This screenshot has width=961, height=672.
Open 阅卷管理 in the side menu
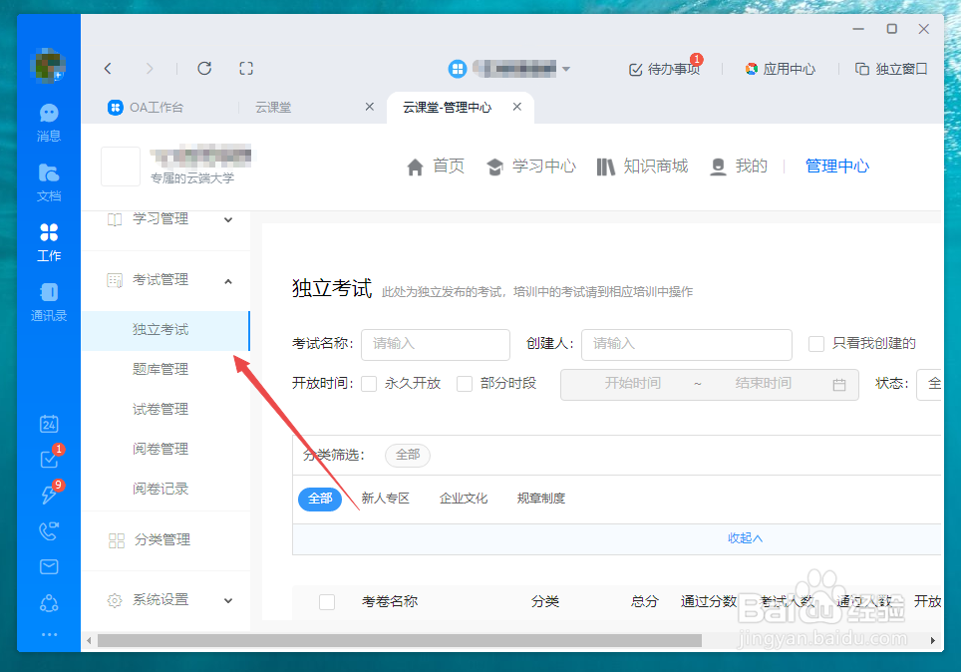tap(160, 449)
